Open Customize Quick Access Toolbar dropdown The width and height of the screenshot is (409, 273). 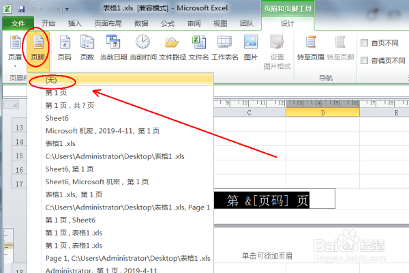pyautogui.click(x=67, y=10)
